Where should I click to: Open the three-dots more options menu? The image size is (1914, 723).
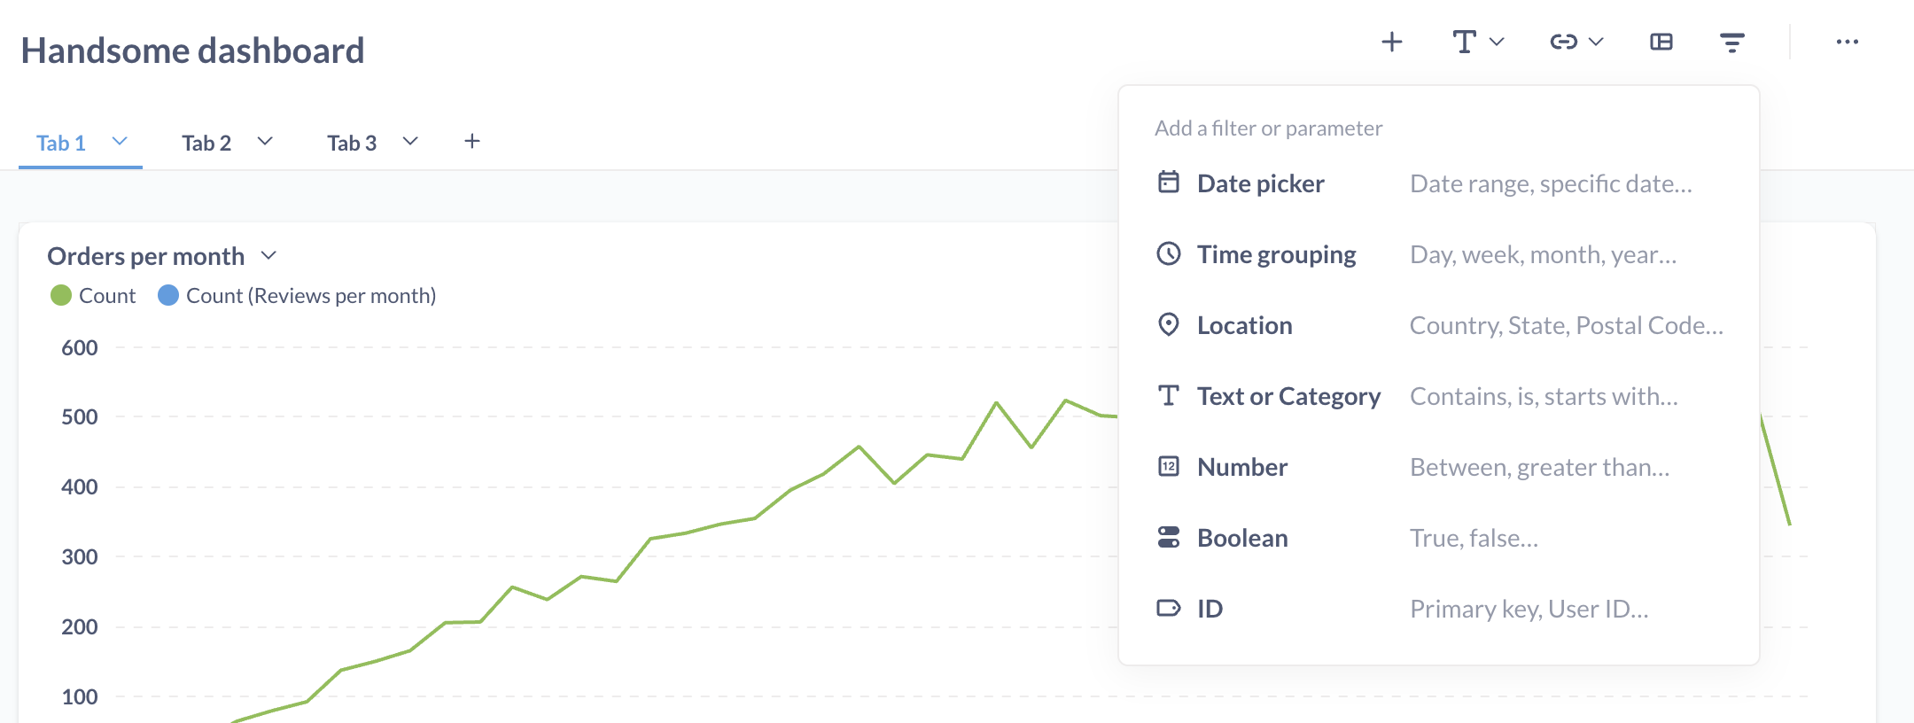[x=1848, y=42]
